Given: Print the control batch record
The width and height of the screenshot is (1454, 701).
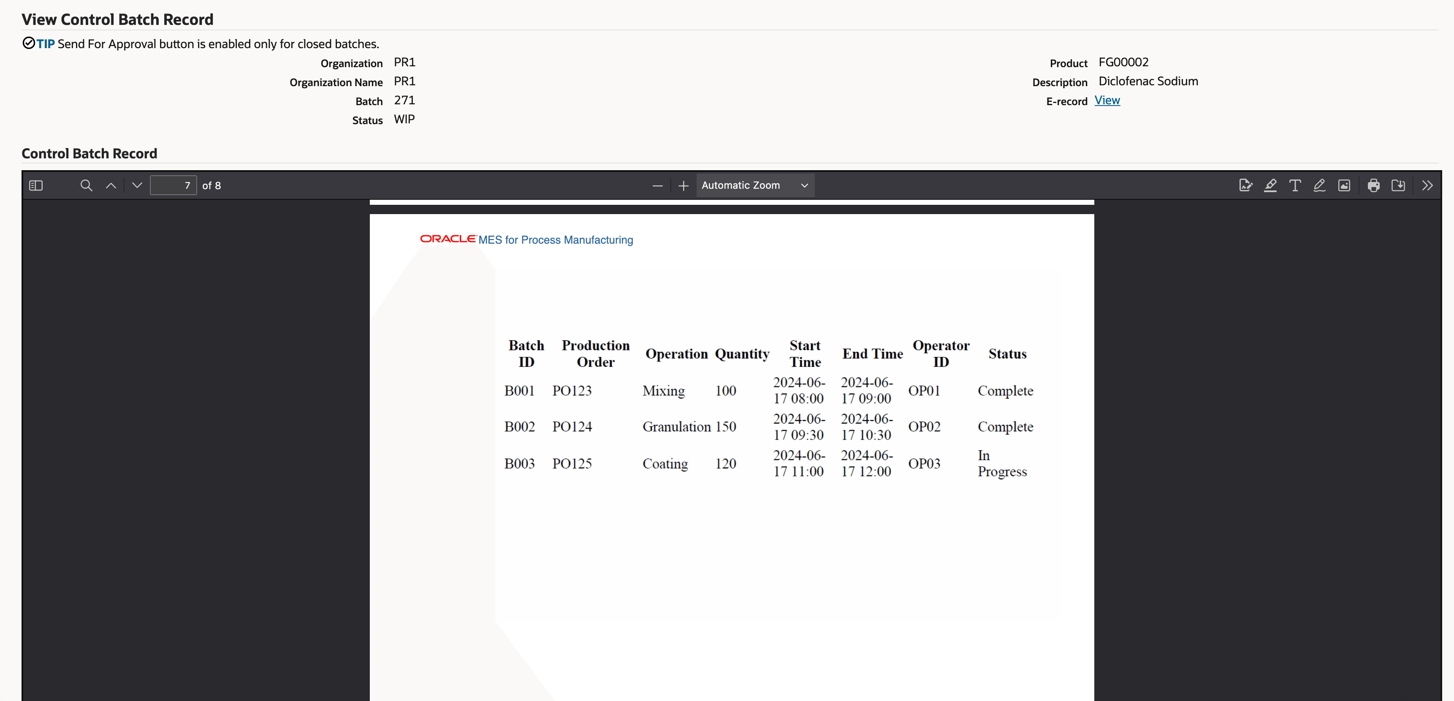Looking at the screenshot, I should coord(1373,185).
